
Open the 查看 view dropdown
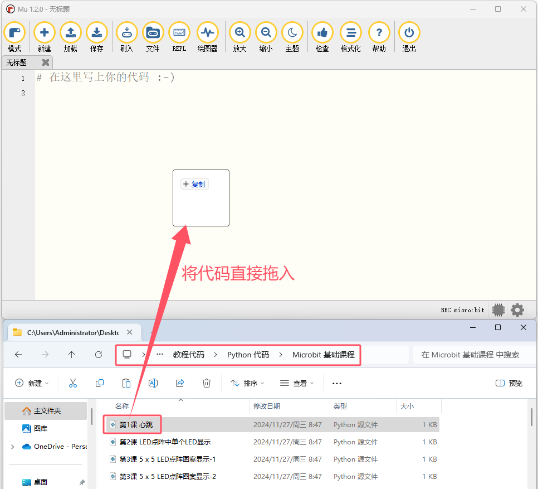[297, 383]
